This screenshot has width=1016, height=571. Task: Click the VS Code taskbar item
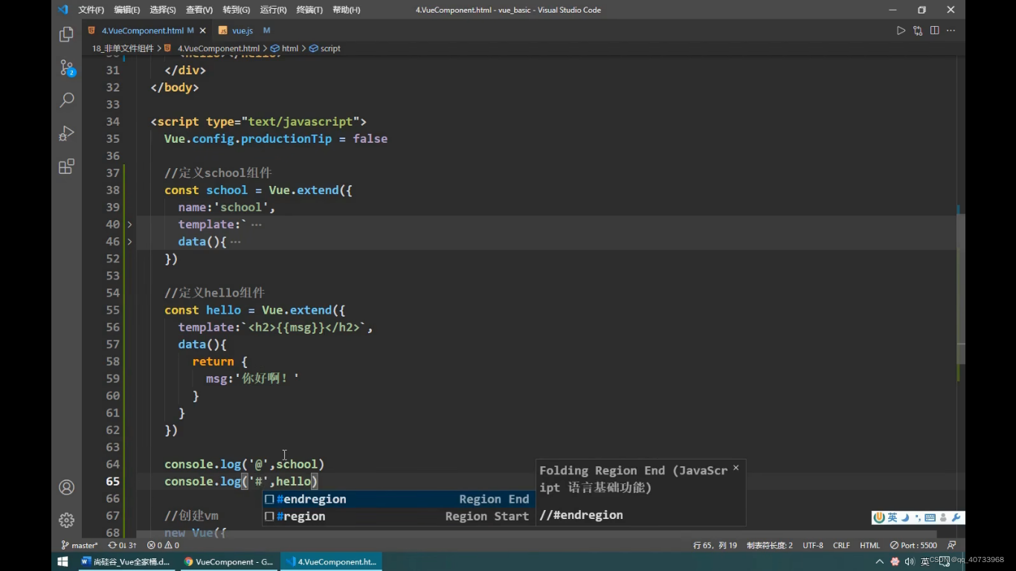[331, 561]
